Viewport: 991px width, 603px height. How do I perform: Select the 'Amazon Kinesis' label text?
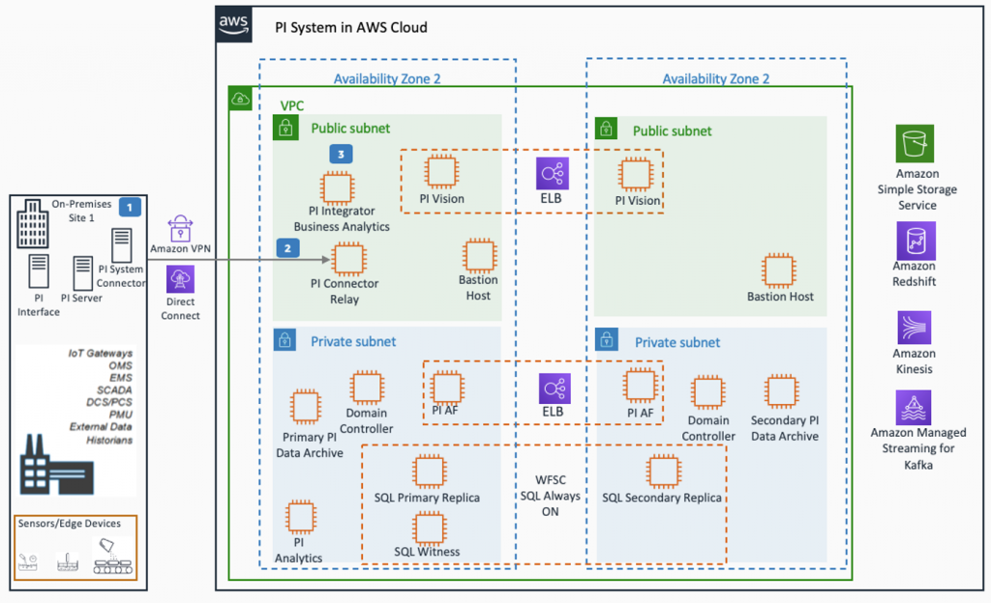click(x=914, y=361)
